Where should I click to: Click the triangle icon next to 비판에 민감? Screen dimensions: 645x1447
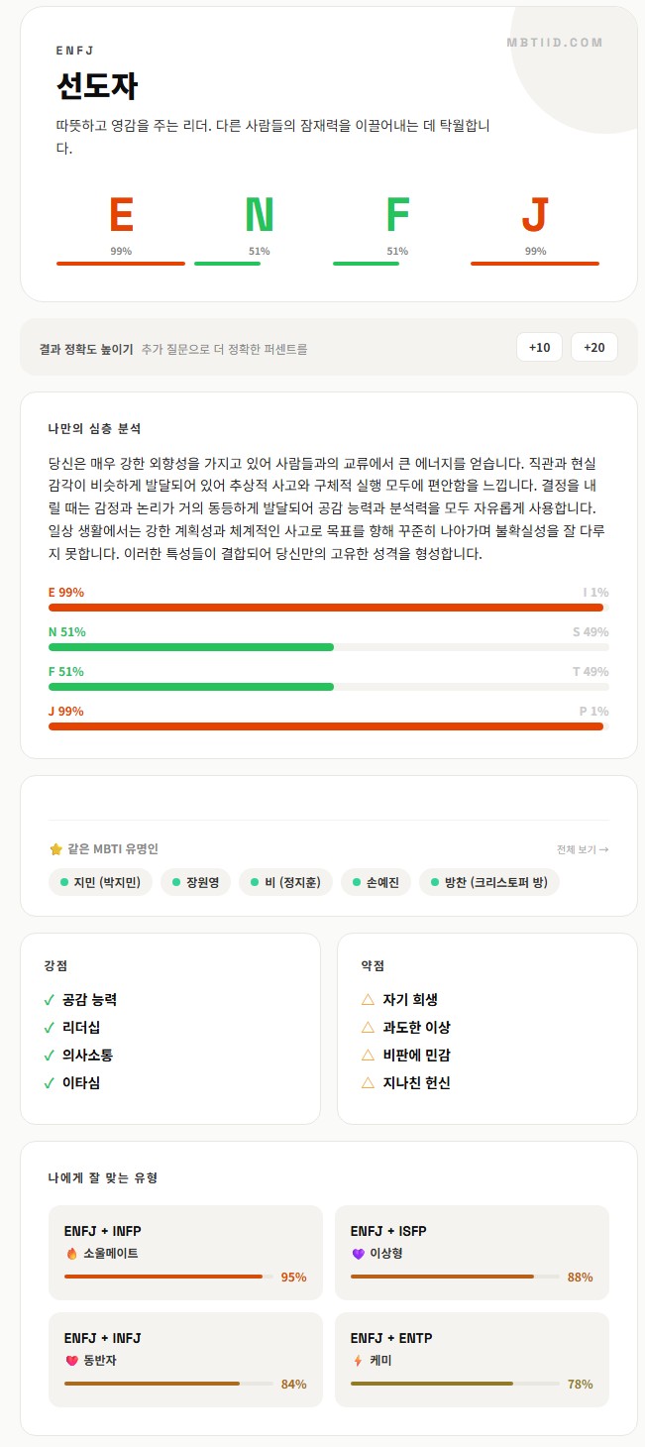tap(368, 1056)
